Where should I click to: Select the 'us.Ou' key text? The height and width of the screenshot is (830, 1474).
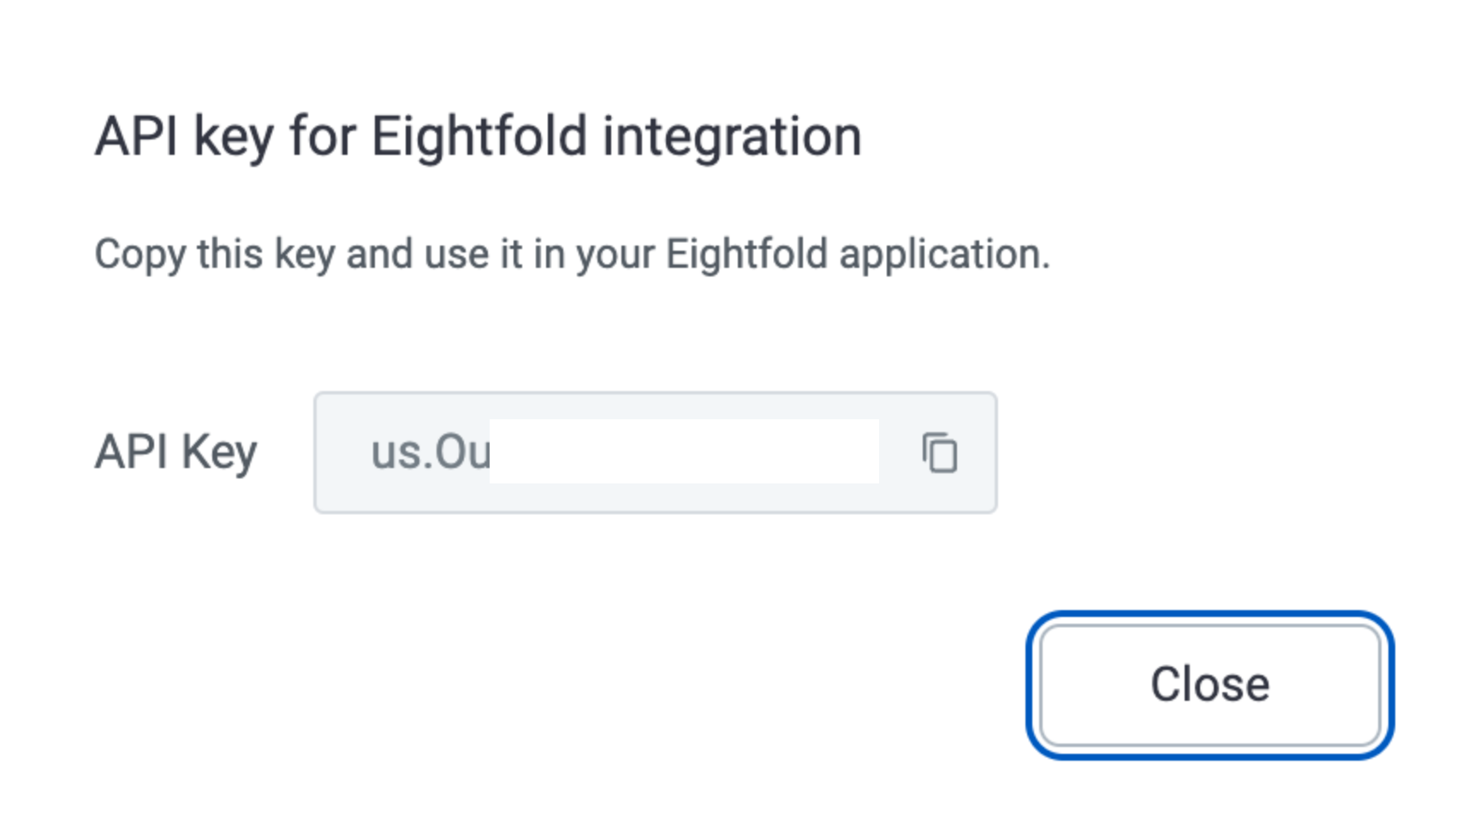430,452
